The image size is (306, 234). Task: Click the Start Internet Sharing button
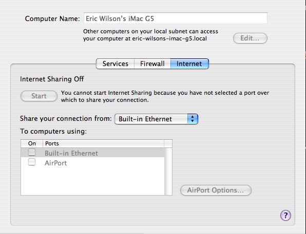click(x=39, y=96)
